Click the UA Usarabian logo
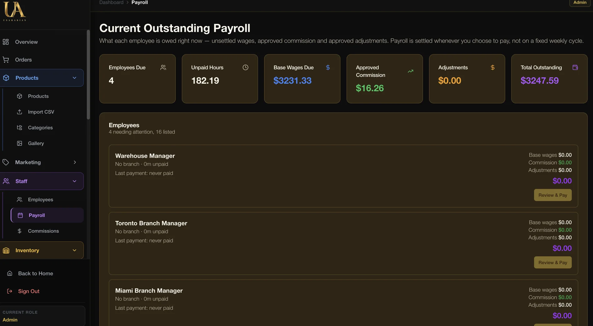Image resolution: width=593 pixels, height=326 pixels. 15,11
